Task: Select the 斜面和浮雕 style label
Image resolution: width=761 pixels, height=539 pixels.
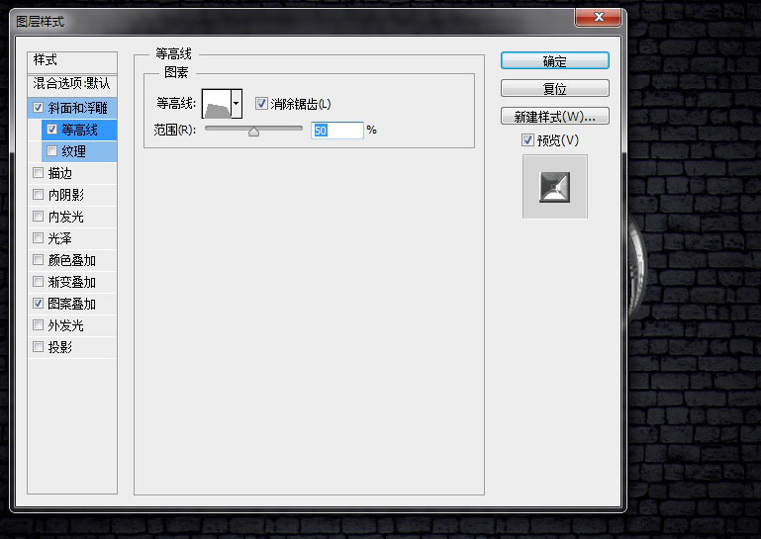Action: (77, 108)
